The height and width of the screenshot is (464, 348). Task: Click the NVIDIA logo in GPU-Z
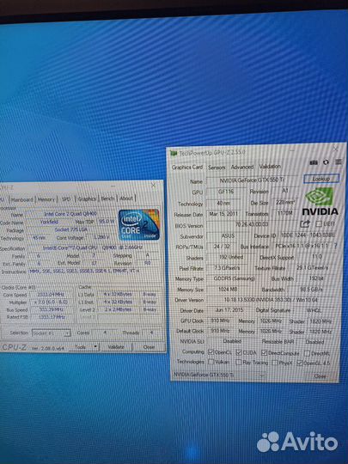[x=321, y=201]
